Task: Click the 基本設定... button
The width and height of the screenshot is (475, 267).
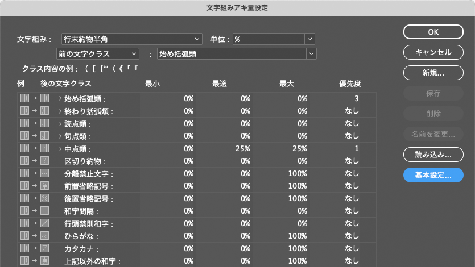Action: 433,175
